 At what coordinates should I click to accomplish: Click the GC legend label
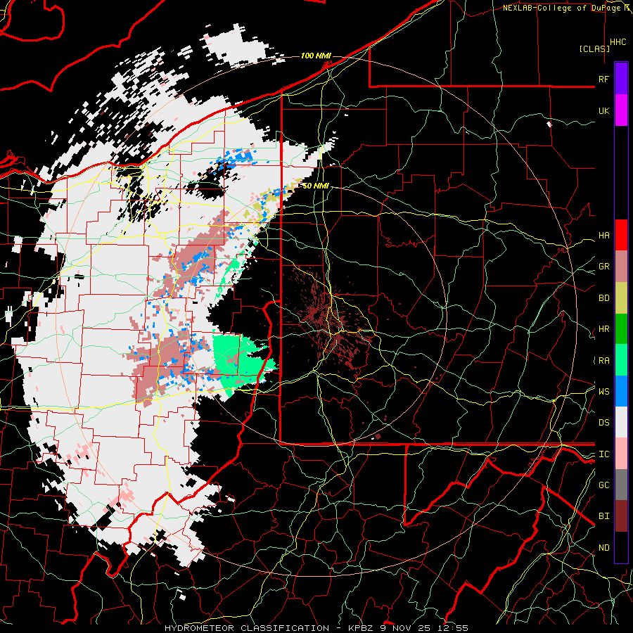(x=603, y=485)
